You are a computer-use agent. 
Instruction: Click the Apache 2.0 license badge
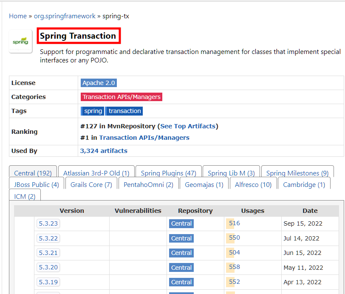(x=99, y=83)
